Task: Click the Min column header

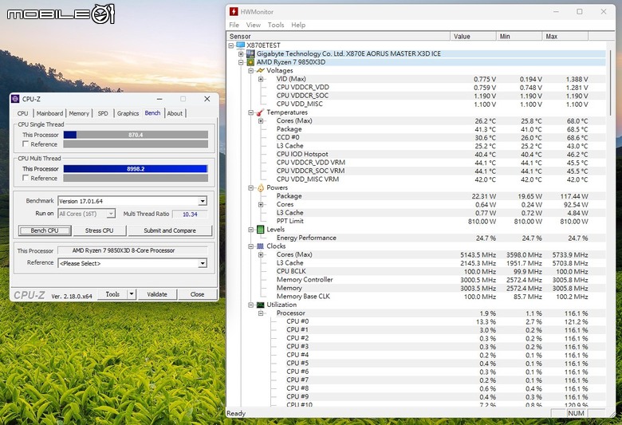Action: pyautogui.click(x=519, y=36)
